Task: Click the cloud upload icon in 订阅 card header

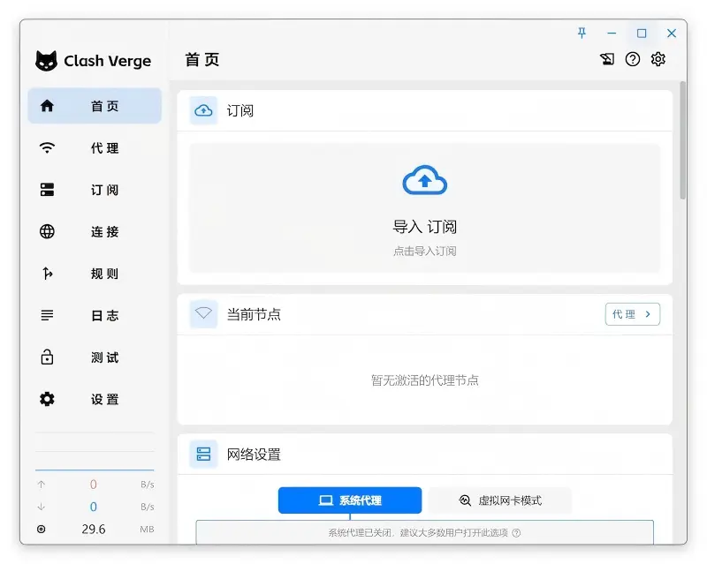Action: click(x=203, y=110)
